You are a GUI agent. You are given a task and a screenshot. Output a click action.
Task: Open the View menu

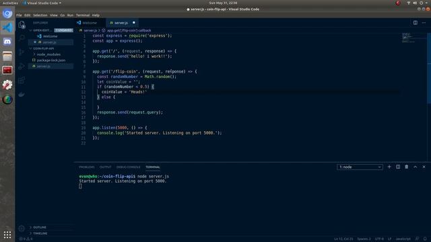[54, 15]
